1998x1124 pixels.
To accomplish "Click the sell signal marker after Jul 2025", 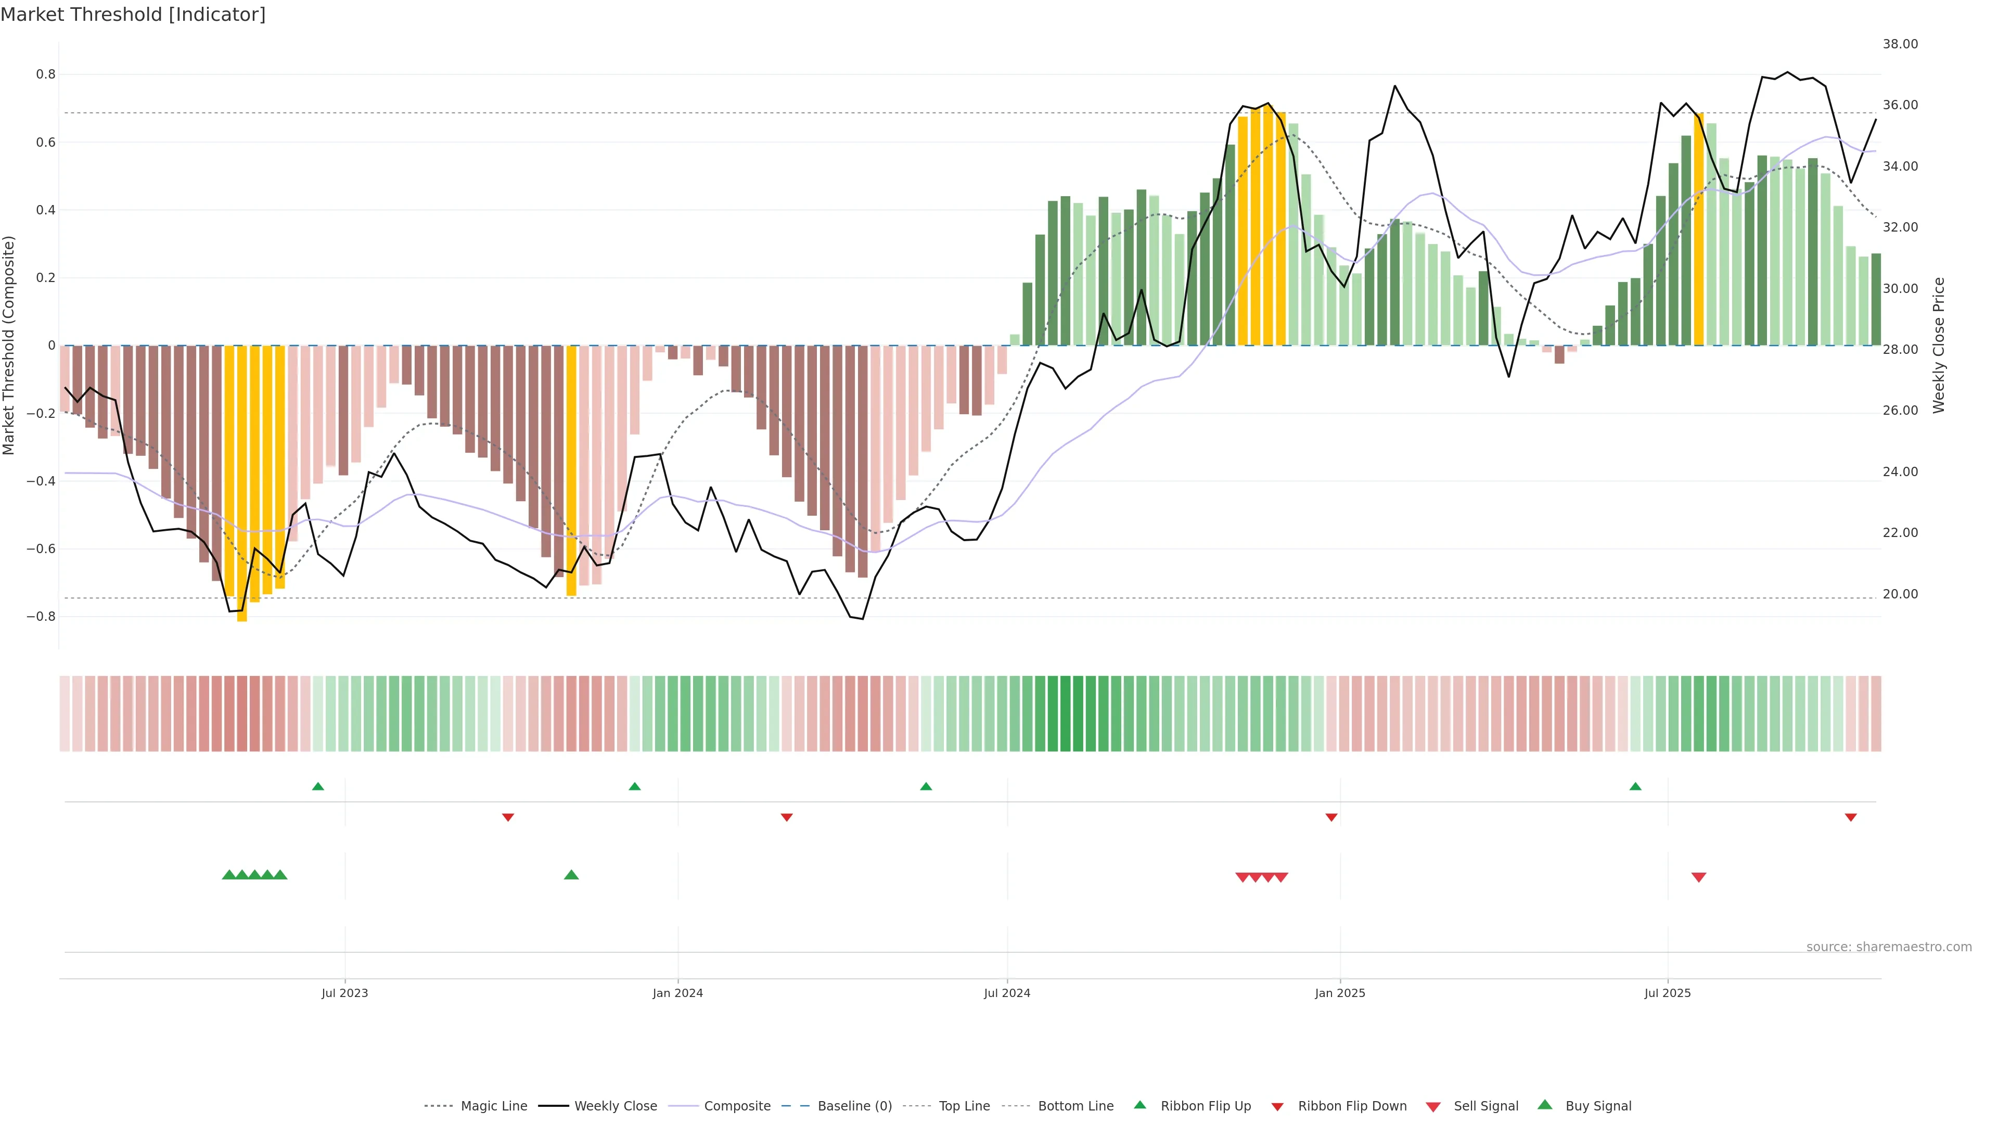I will [1698, 877].
